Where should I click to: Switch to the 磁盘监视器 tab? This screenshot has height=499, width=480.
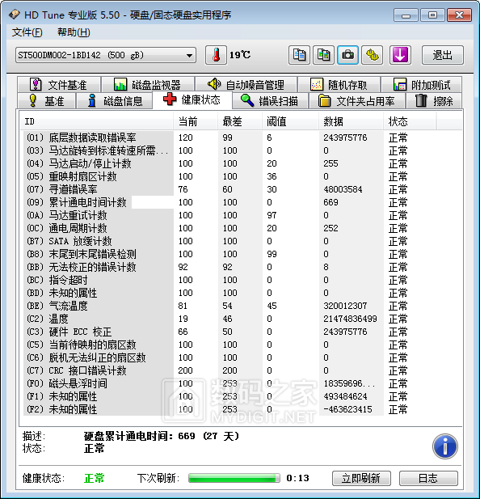tap(148, 85)
